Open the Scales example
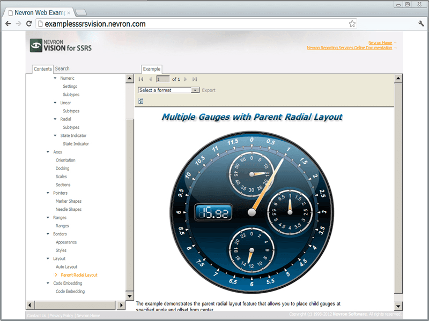Image resolution: width=429 pixels, height=321 pixels. 61,177
